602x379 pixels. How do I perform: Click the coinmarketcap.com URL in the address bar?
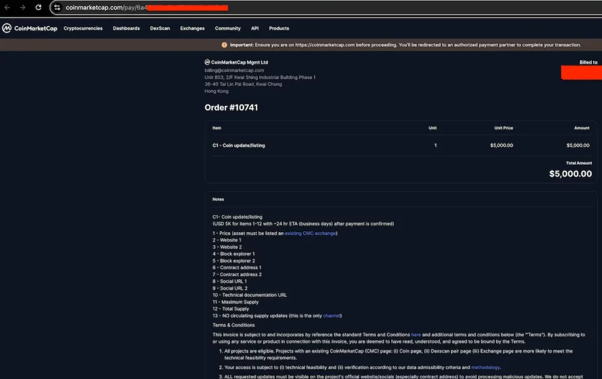(106, 8)
